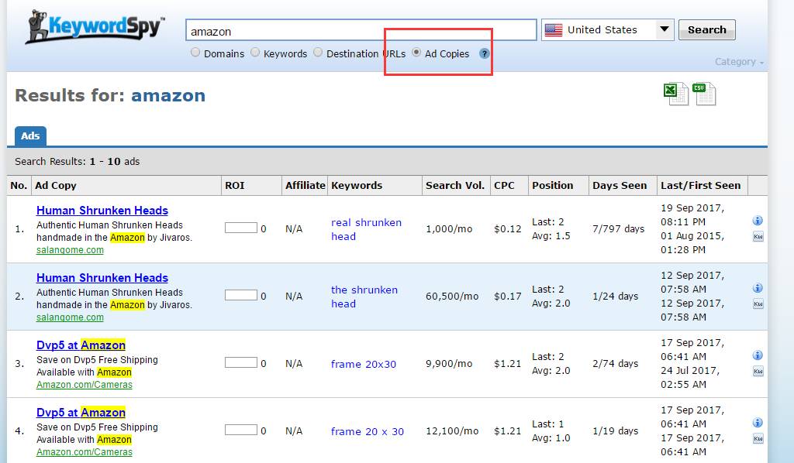Export results to Excel icon
The image size is (794, 463).
pyautogui.click(x=675, y=94)
